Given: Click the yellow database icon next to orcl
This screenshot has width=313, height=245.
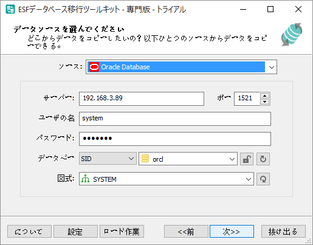Looking at the screenshot, I should (145, 159).
